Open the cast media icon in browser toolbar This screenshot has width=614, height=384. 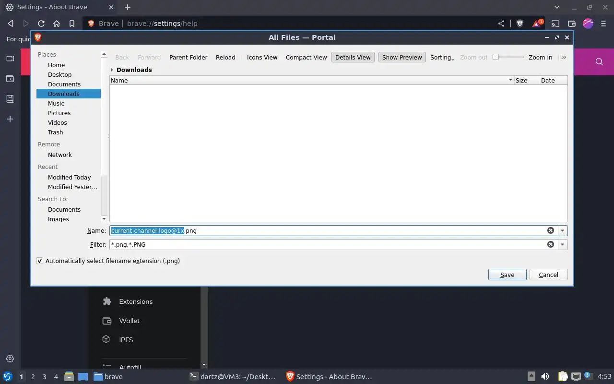(x=555, y=24)
